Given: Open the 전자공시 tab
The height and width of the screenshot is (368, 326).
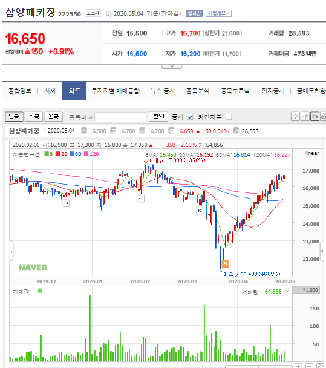Looking at the screenshot, I should coord(273,91).
